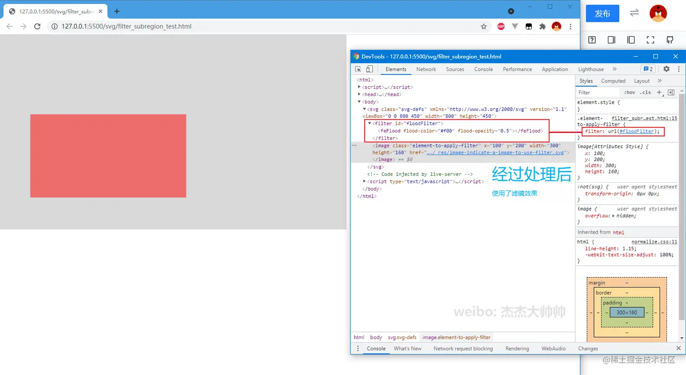Open the filter_subr…est.html:15 source link
The width and height of the screenshot is (686, 375).
[x=644, y=118]
